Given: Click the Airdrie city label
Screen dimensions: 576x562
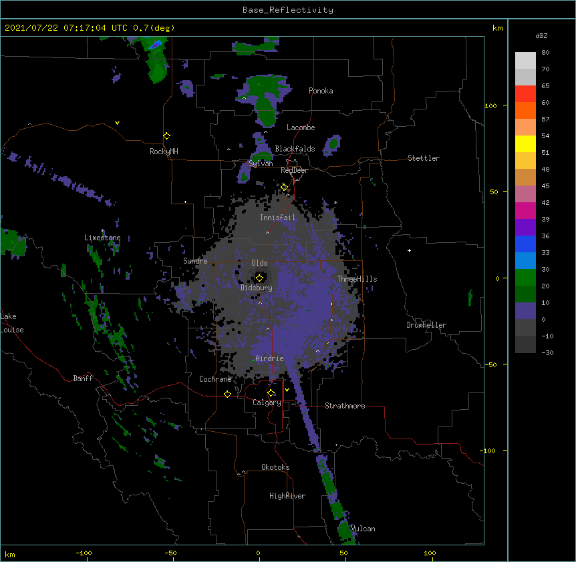Looking at the screenshot, I should 270,358.
